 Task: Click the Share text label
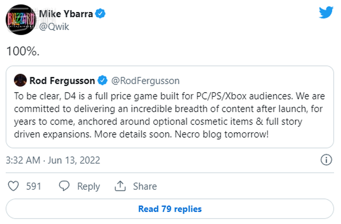coord(145,186)
